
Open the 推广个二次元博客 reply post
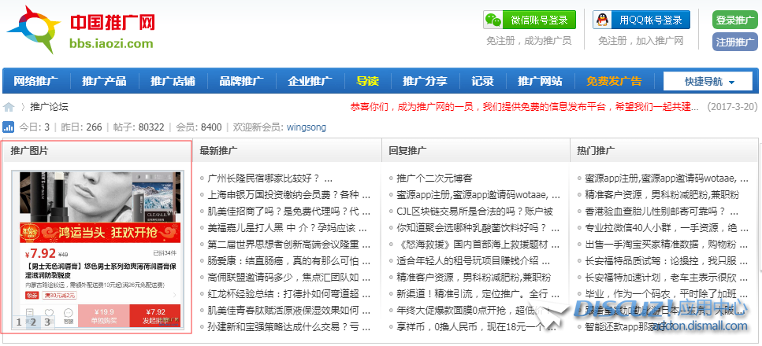[x=445, y=179]
